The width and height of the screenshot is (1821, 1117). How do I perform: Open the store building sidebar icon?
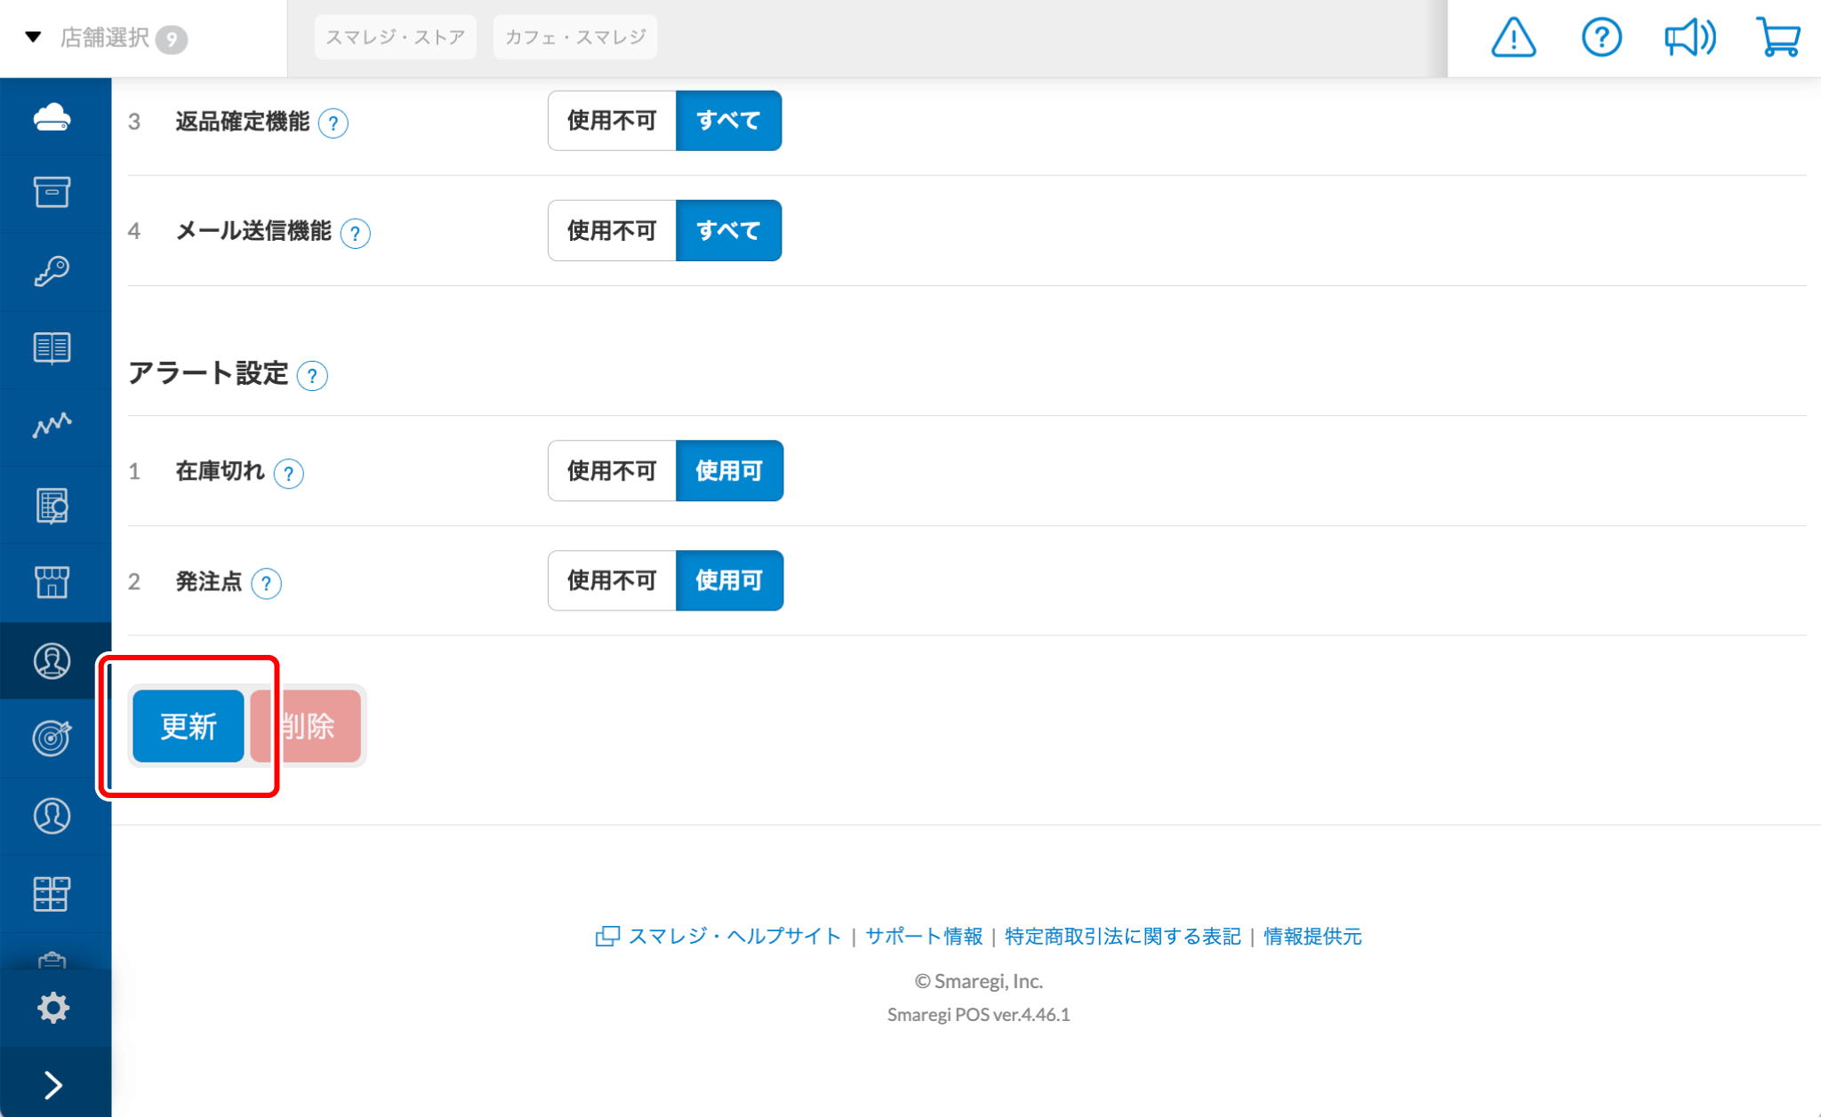click(52, 582)
